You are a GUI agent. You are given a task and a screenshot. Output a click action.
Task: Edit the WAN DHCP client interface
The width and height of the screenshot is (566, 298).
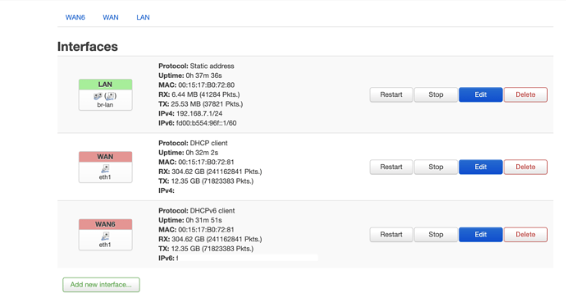pyautogui.click(x=481, y=167)
